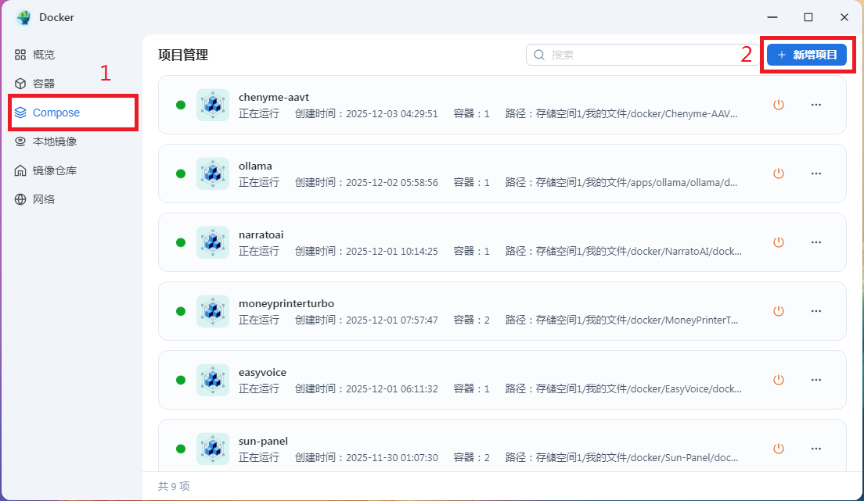Click the sun-panel project icon
Image resolution: width=864 pixels, height=501 pixels.
212,449
